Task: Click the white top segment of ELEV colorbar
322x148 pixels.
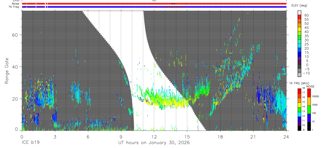Action: click(299, 12)
